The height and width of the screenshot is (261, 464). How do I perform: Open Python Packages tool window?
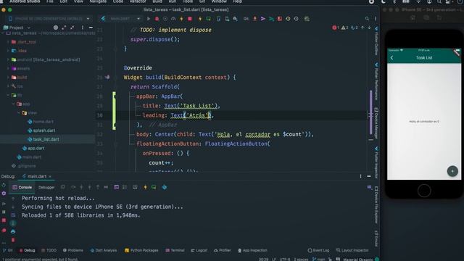[x=142, y=250]
